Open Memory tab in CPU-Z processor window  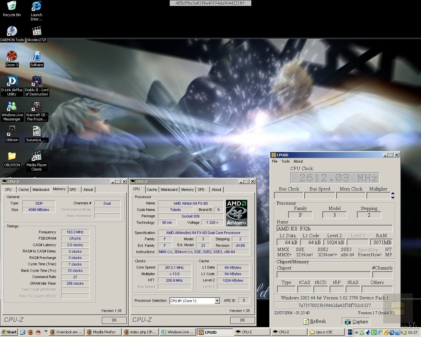click(x=187, y=190)
